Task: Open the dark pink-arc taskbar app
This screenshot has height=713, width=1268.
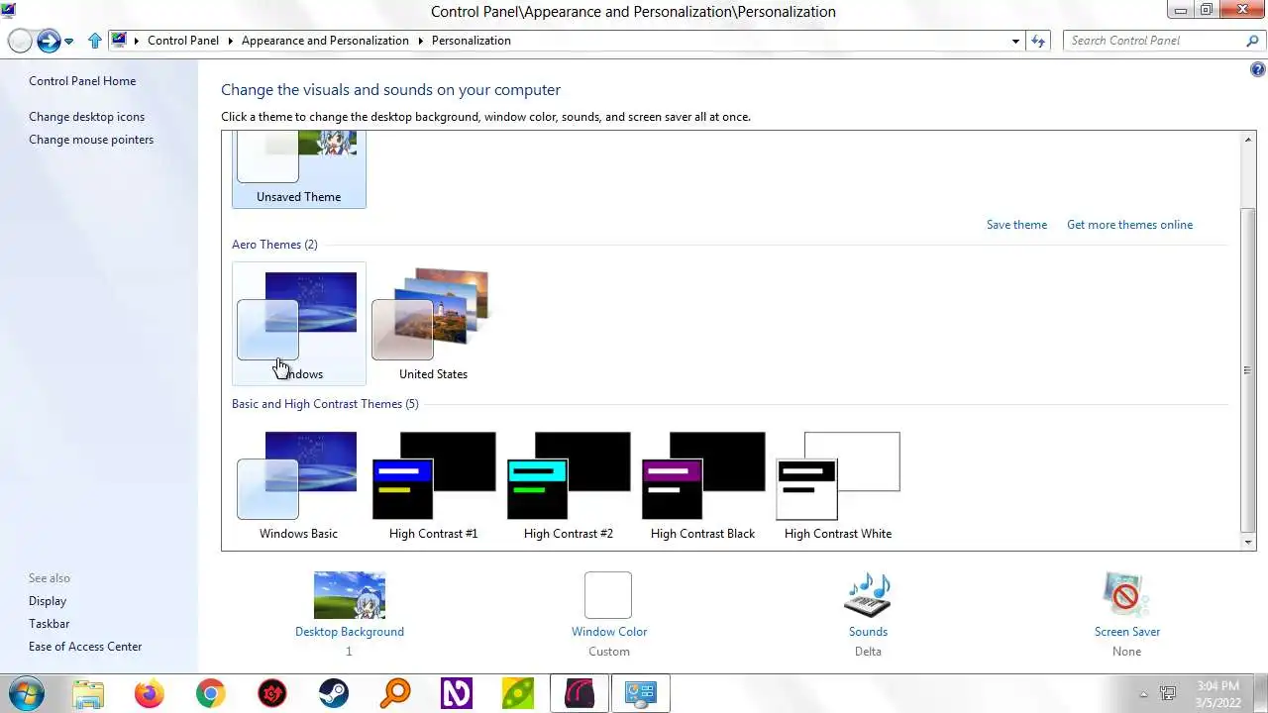Action: coord(580,694)
